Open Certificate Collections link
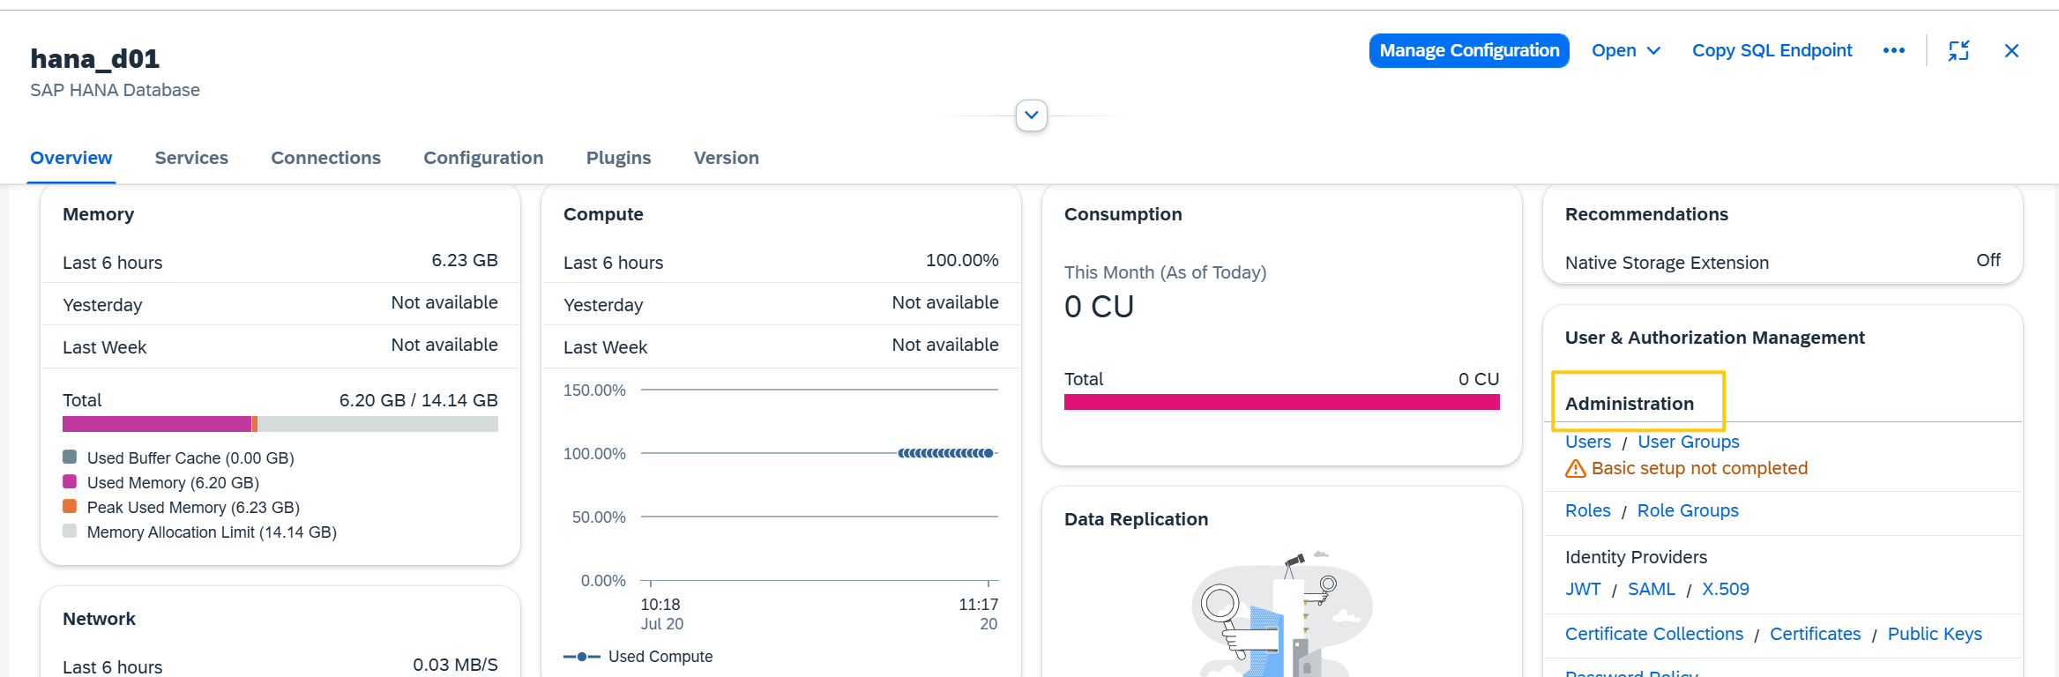The image size is (2059, 677). click(x=1654, y=634)
